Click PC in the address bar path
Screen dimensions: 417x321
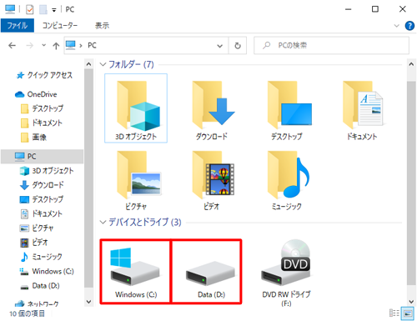92,45
